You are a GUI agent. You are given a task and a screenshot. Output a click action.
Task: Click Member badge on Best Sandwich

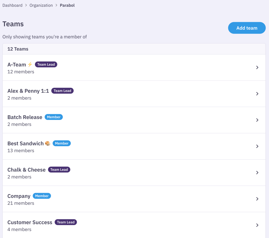coord(62,143)
